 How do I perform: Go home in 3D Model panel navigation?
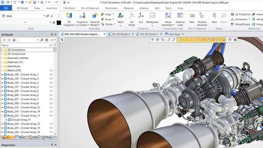point(14,40)
